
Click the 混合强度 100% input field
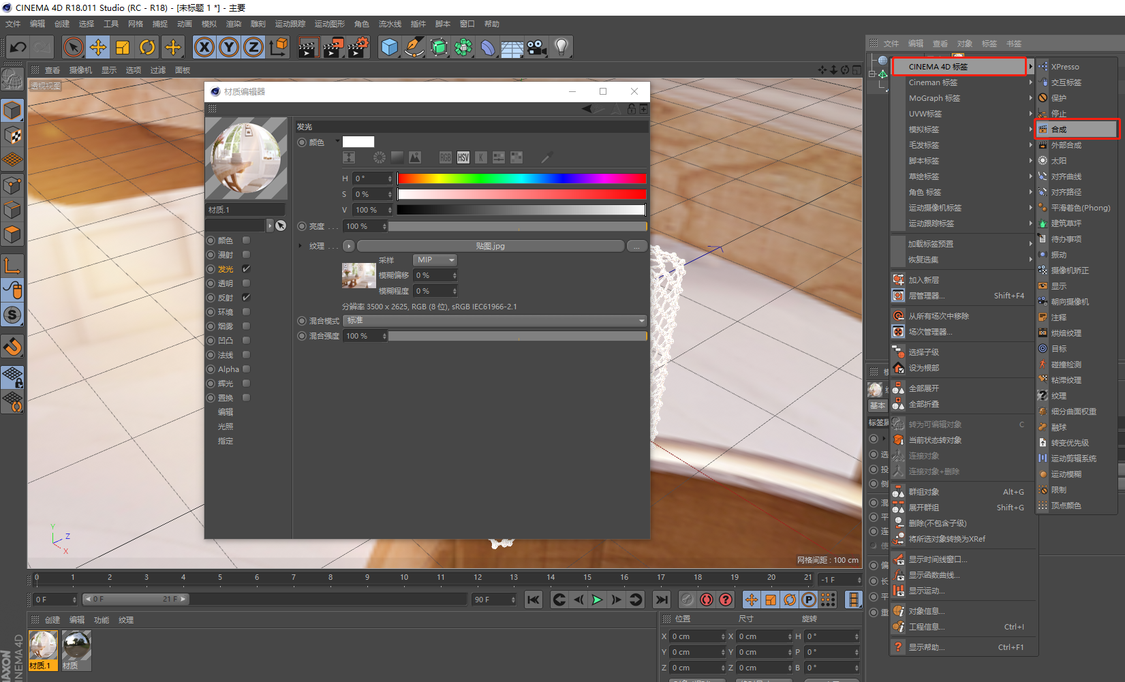[x=365, y=336]
